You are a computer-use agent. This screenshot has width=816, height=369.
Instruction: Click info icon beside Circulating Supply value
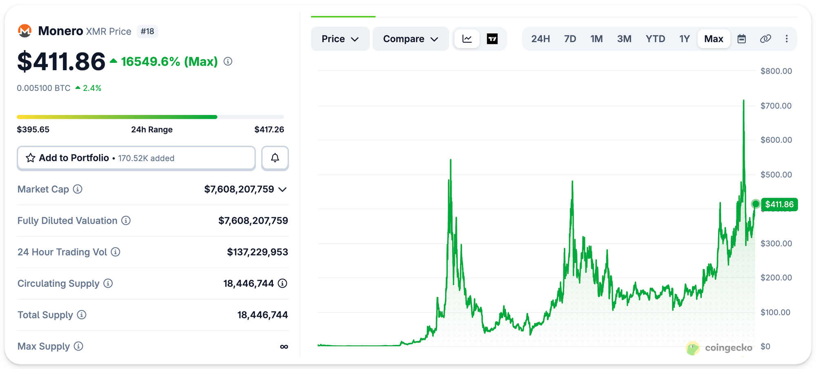282,283
